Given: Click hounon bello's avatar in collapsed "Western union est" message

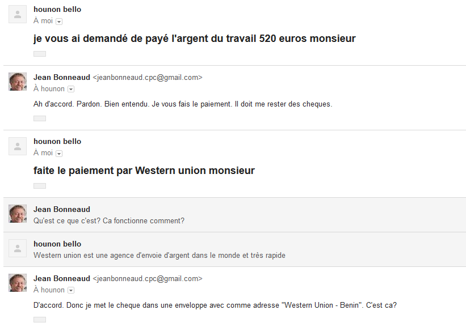Looking at the screenshot, I should tap(18, 248).
